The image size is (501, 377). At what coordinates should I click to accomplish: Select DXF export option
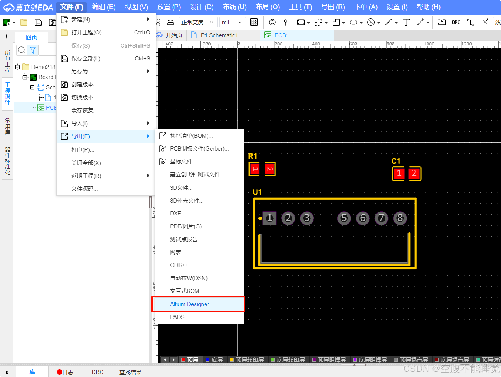199,214
